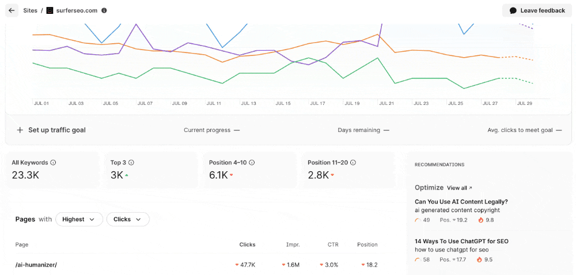576x275 pixels.
Task: Click Set up traffic goal
Action: (51, 130)
